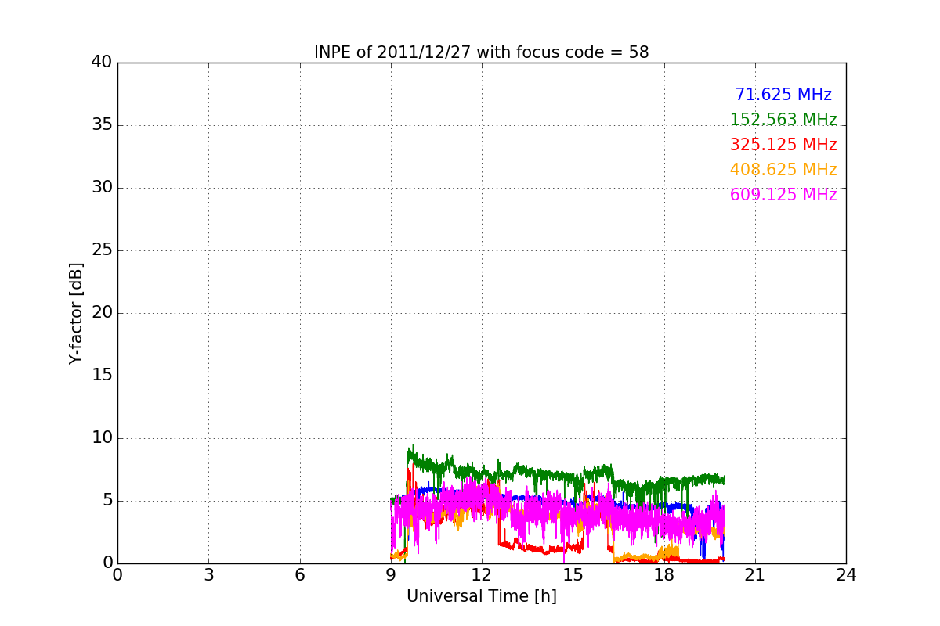Click the y-axis tick label 25

click(x=102, y=250)
